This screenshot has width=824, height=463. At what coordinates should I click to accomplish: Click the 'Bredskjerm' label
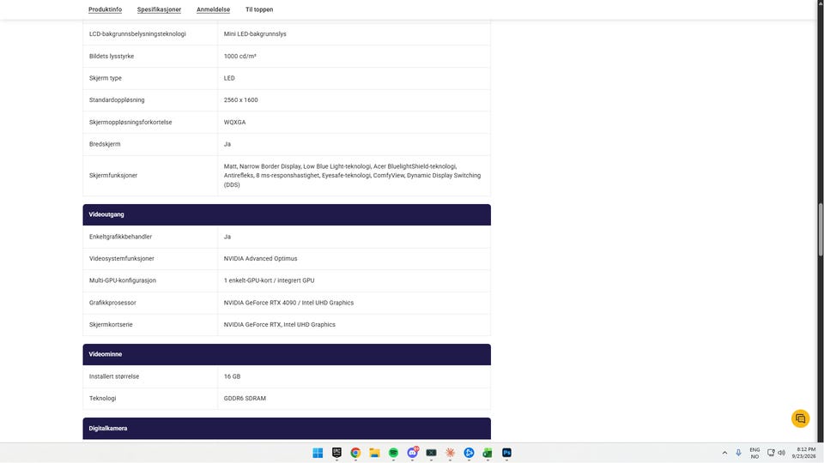(x=105, y=144)
